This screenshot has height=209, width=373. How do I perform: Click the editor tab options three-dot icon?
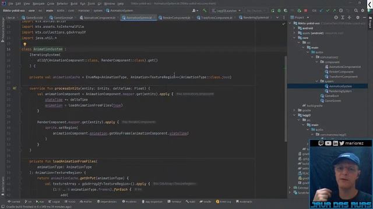(284, 17)
